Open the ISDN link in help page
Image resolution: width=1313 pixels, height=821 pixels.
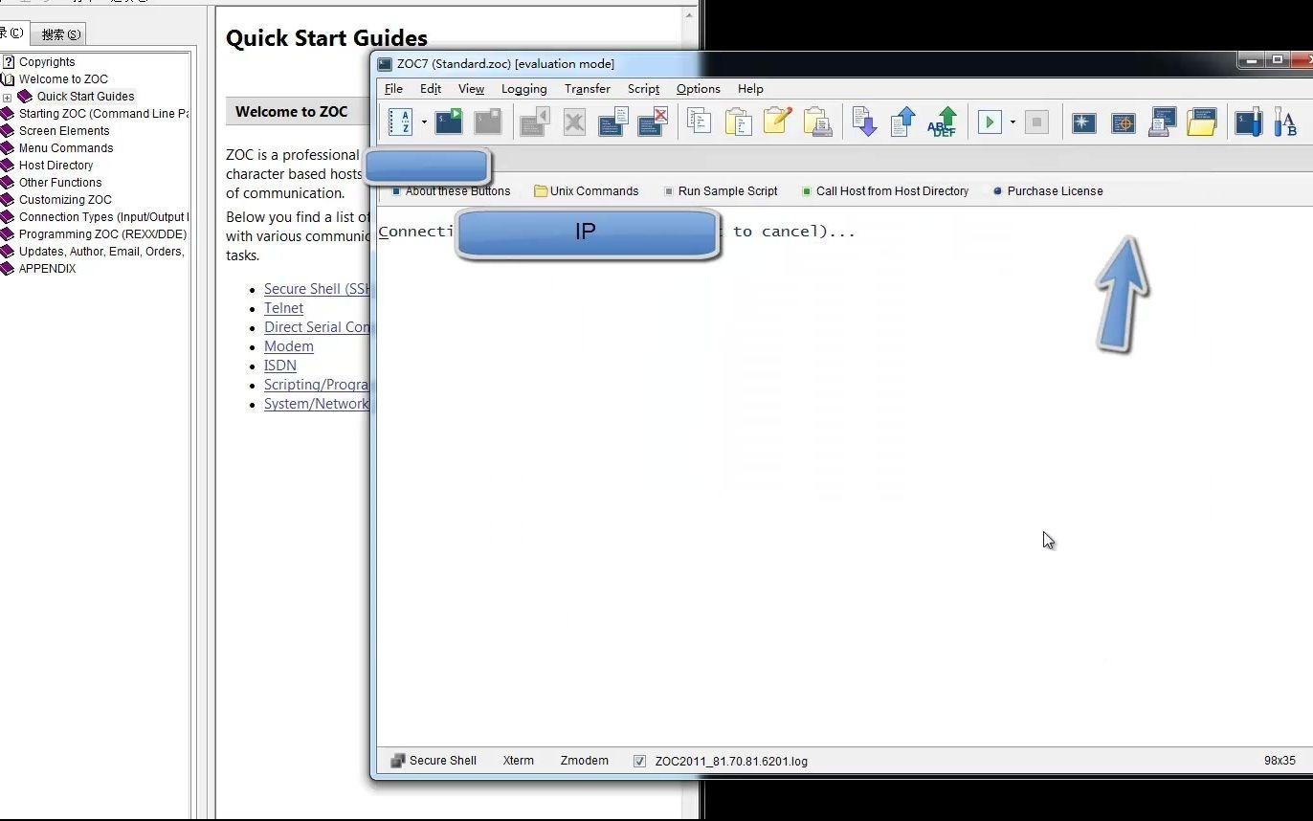279,366
